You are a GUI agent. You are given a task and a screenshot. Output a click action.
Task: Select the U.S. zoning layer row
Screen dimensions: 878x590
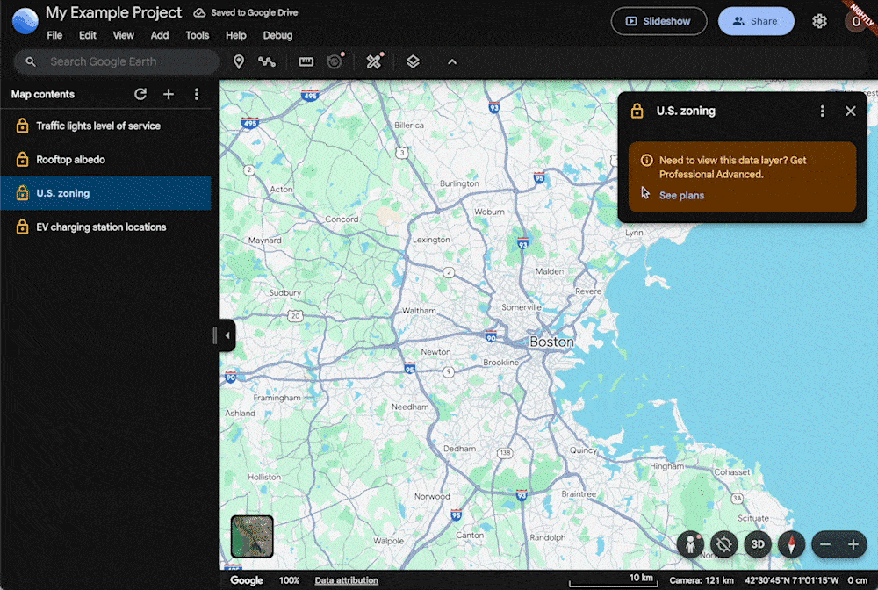(106, 193)
